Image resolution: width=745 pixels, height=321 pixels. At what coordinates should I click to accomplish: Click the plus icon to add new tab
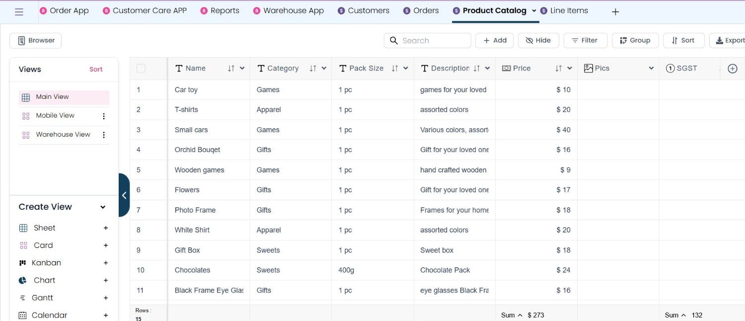615,12
